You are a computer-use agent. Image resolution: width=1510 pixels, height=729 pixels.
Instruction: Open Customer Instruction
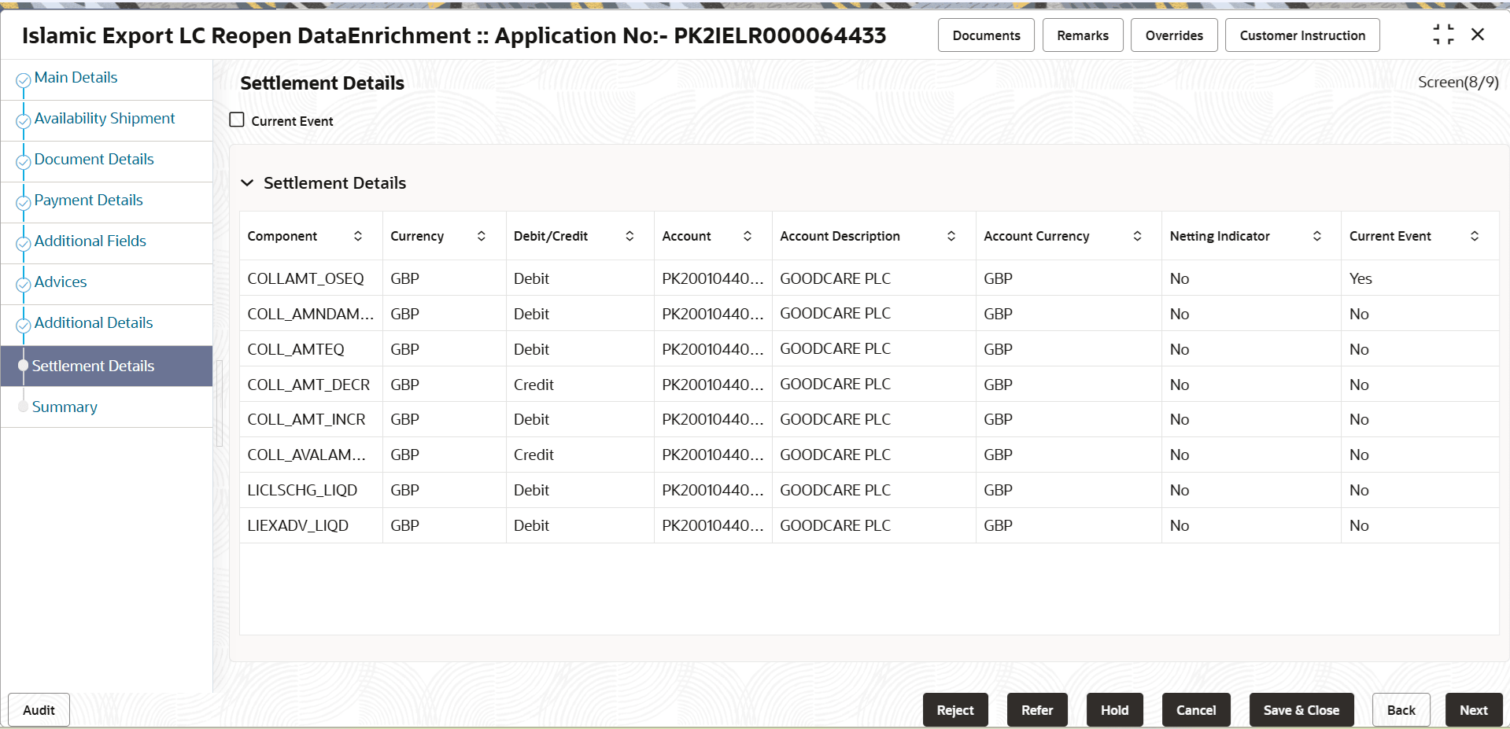[1302, 35]
